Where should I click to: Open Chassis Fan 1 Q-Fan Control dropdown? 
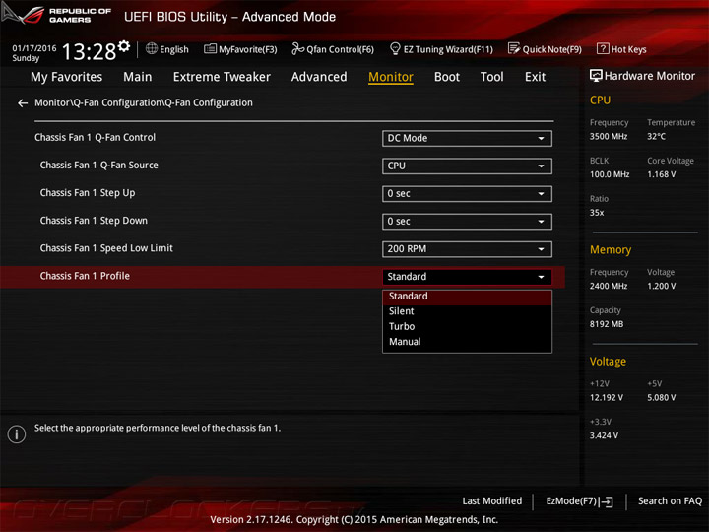[467, 139]
